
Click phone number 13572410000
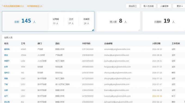click(x=88, y=49)
